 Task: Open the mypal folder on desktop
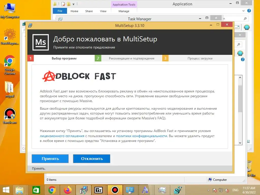(x=9, y=89)
